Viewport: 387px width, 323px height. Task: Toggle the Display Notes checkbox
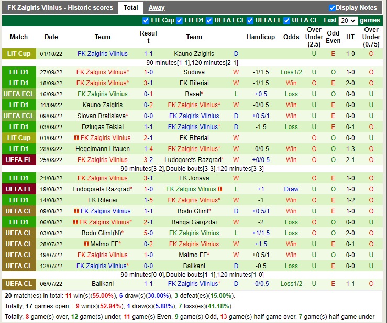click(x=332, y=8)
